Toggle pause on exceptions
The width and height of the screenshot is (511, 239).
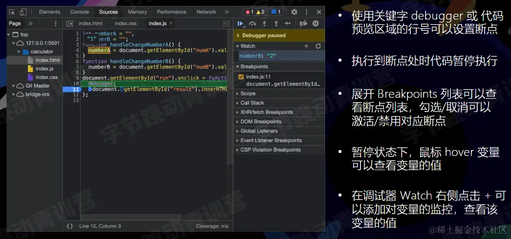coord(316,23)
